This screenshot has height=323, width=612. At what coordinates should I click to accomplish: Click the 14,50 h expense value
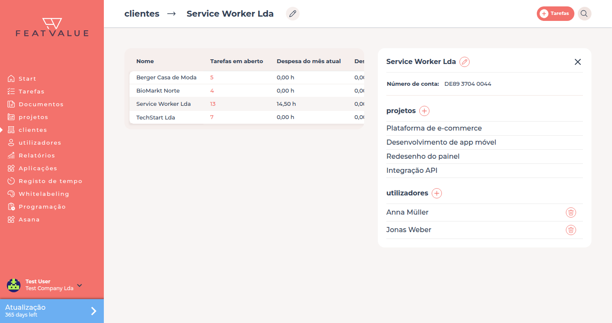(286, 104)
